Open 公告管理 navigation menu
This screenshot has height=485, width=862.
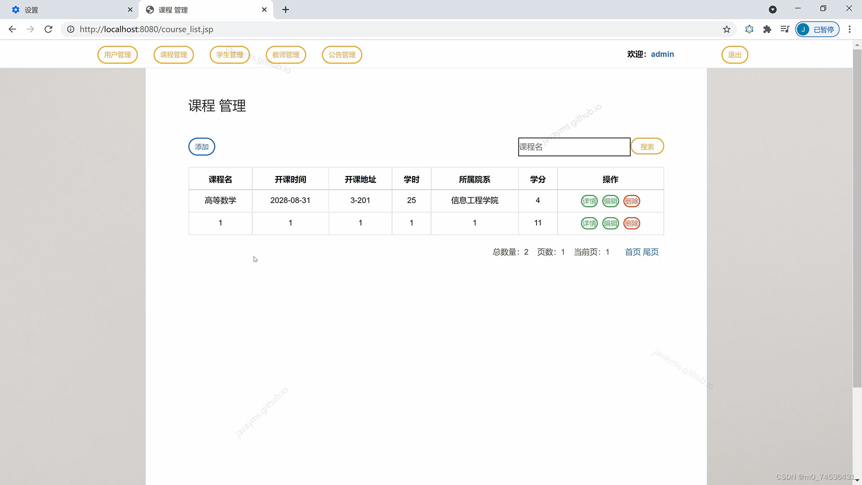[342, 55]
